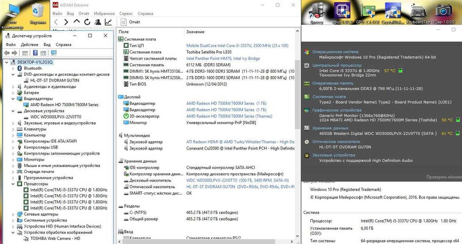The height and width of the screenshot is (244, 462).
Task: Expand Аудиовходы и аудиовыходы node
Action: coord(13,87)
